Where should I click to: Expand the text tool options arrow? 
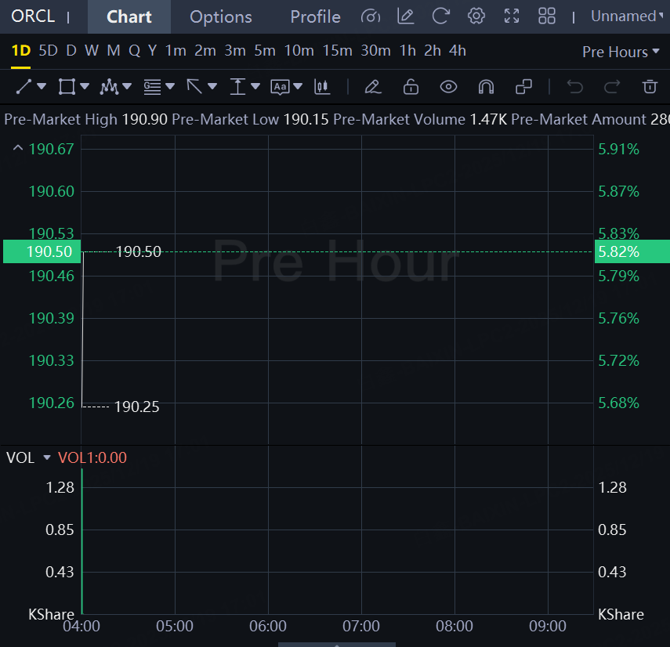pyautogui.click(x=298, y=87)
